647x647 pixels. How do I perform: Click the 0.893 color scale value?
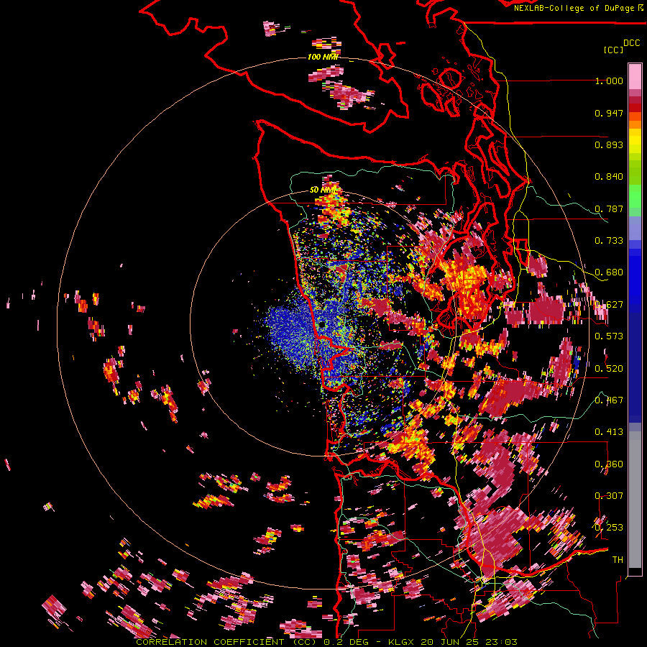click(x=609, y=144)
